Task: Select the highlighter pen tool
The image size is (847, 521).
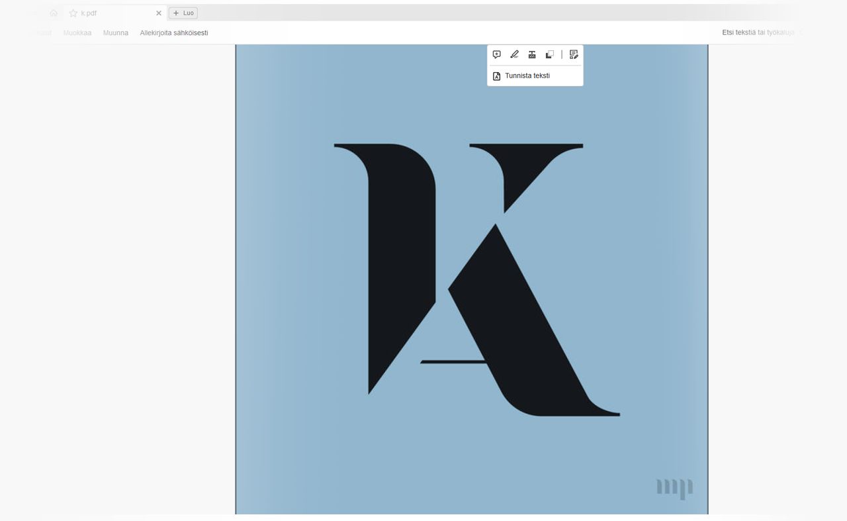Action: click(x=514, y=55)
